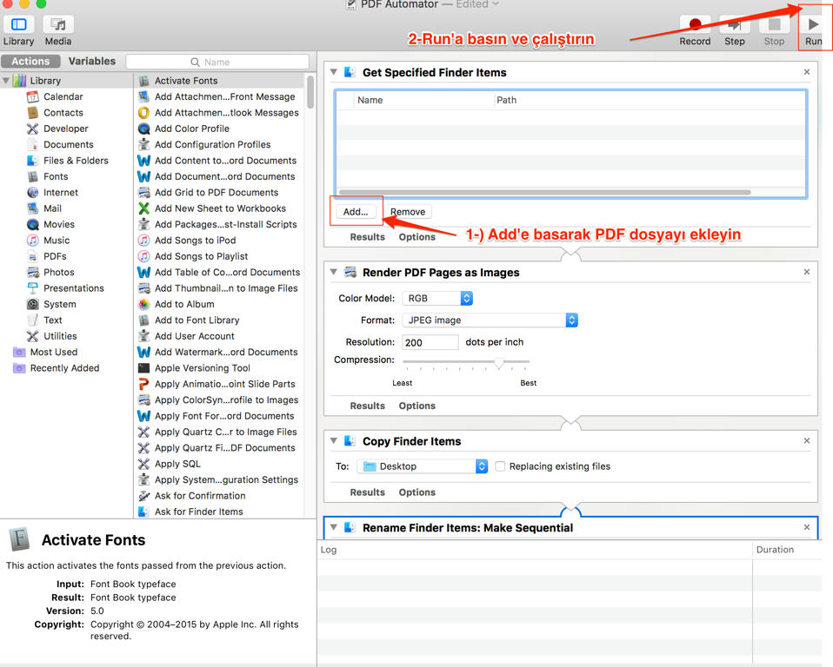Select the Movies category
This screenshot has width=833, height=667.
coord(58,224)
